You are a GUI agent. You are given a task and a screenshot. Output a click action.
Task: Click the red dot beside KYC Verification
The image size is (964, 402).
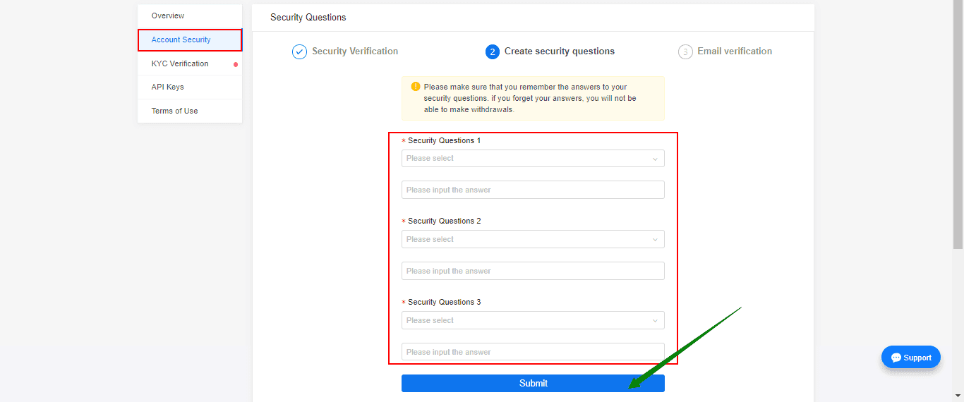[236, 64]
